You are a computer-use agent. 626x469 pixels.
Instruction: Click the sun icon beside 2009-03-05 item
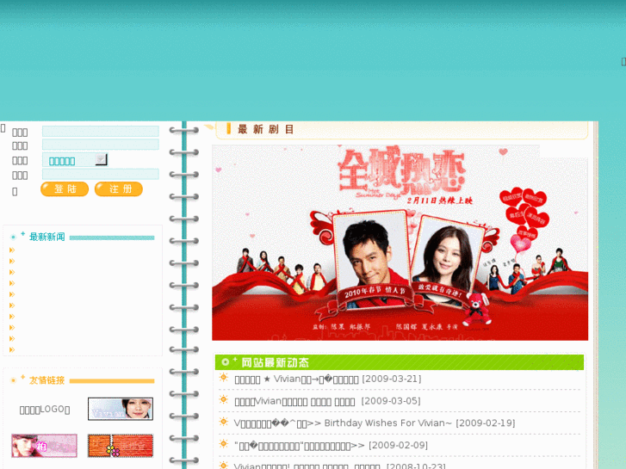pyautogui.click(x=224, y=399)
